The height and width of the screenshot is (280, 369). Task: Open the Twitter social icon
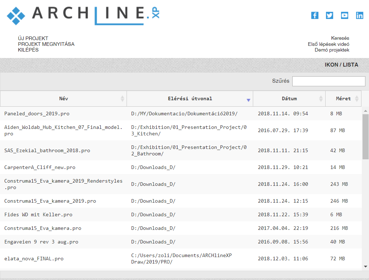330,15
